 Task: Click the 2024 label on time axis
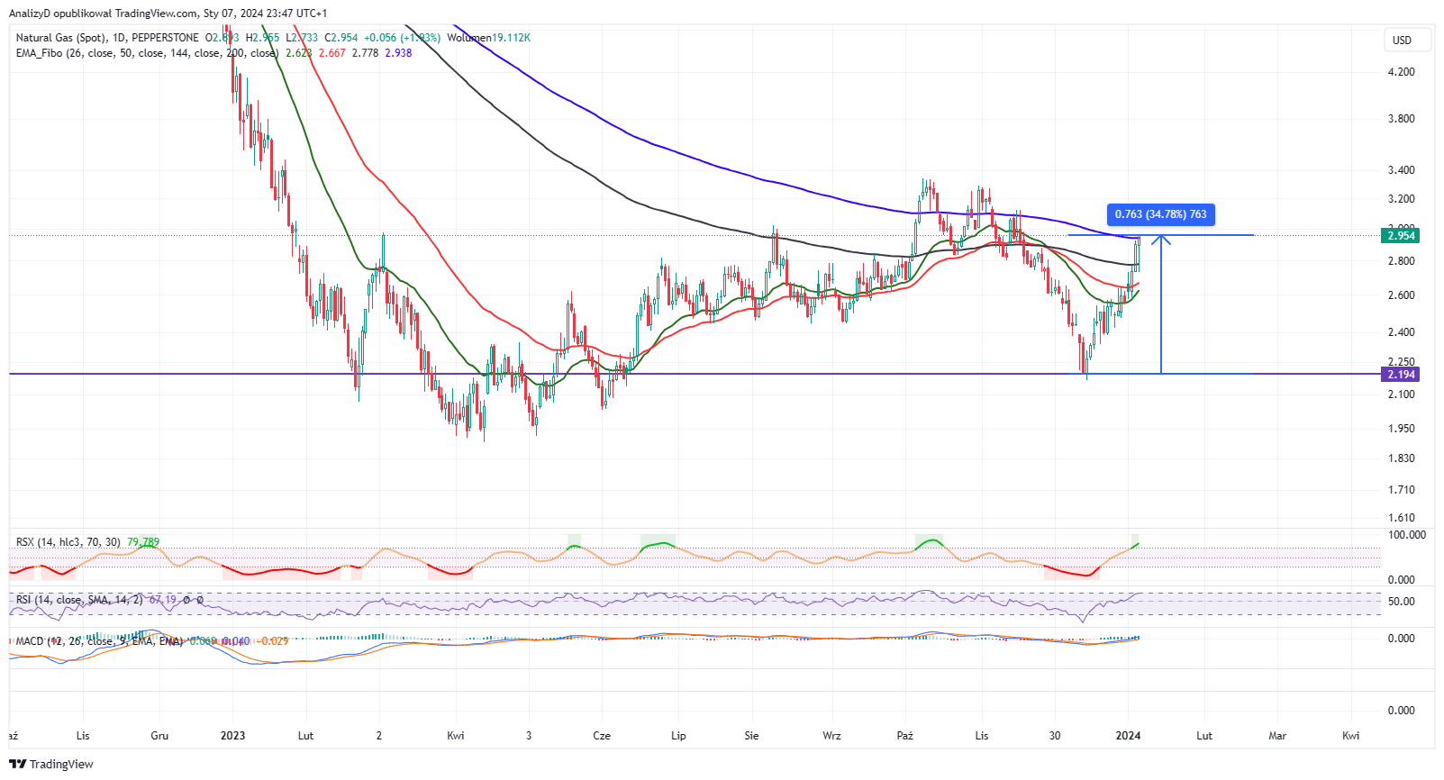click(1128, 736)
